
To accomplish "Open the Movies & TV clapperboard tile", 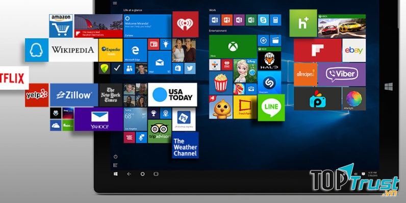I will (x=275, y=40).
